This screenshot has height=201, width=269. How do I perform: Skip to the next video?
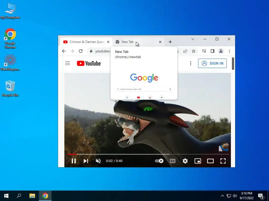pos(86,161)
